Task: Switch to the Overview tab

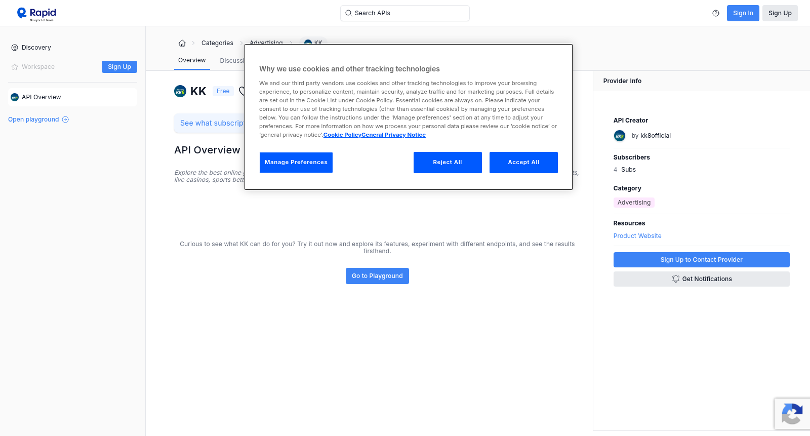Action: pos(192,60)
